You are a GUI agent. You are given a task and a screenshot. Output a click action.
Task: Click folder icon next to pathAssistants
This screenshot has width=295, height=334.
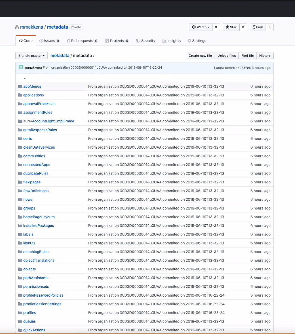(20, 278)
